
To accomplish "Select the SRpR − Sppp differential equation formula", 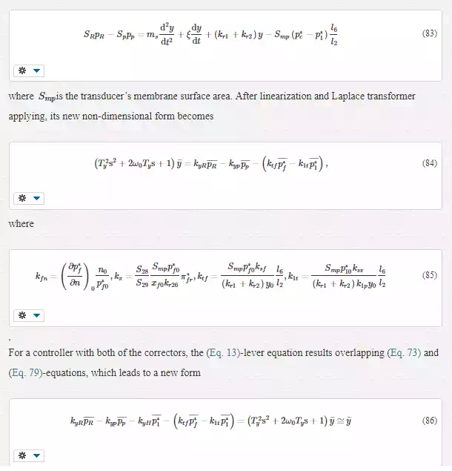I will [x=210, y=34].
